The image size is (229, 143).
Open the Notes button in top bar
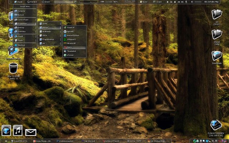[144, 2]
